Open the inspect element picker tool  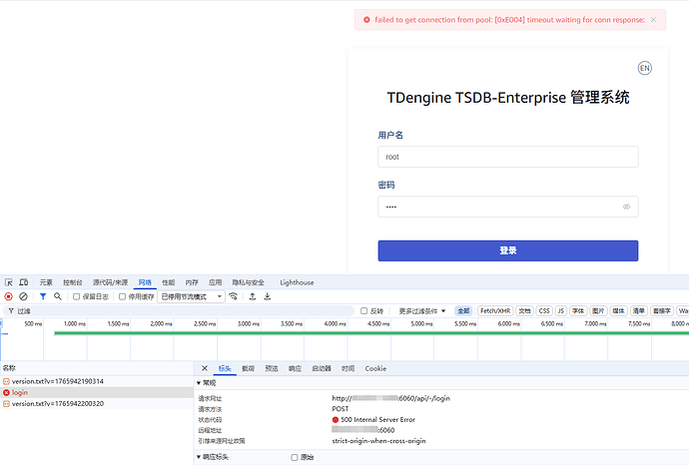(9, 282)
